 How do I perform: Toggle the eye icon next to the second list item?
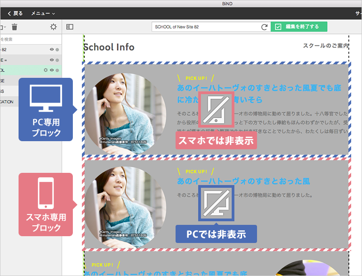[x=51, y=59]
